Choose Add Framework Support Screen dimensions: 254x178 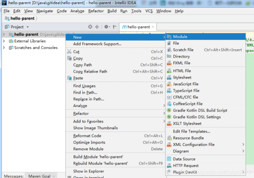tap(116, 44)
